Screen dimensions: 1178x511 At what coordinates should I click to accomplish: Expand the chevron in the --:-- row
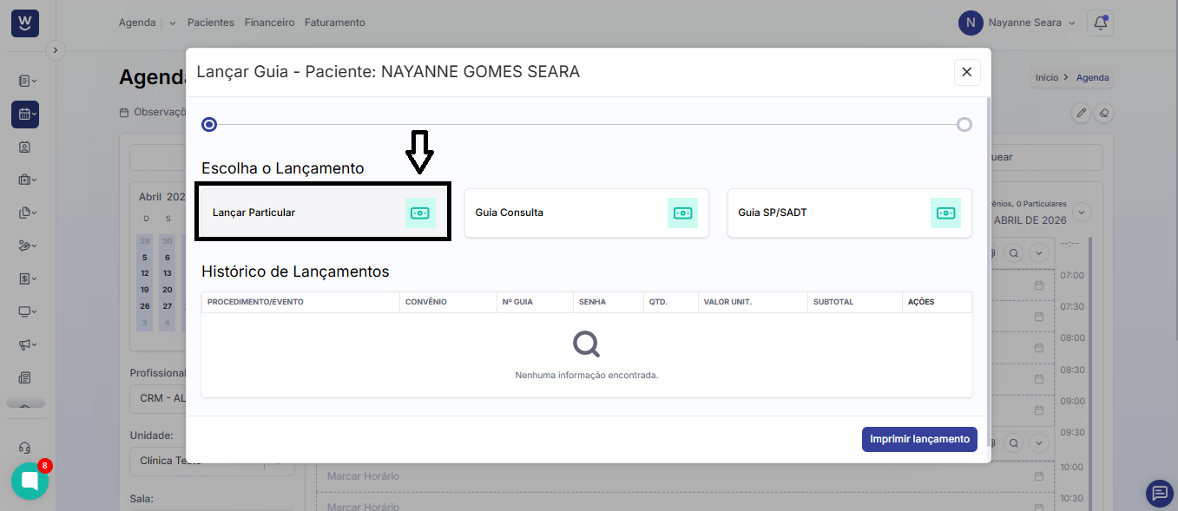point(1037,253)
